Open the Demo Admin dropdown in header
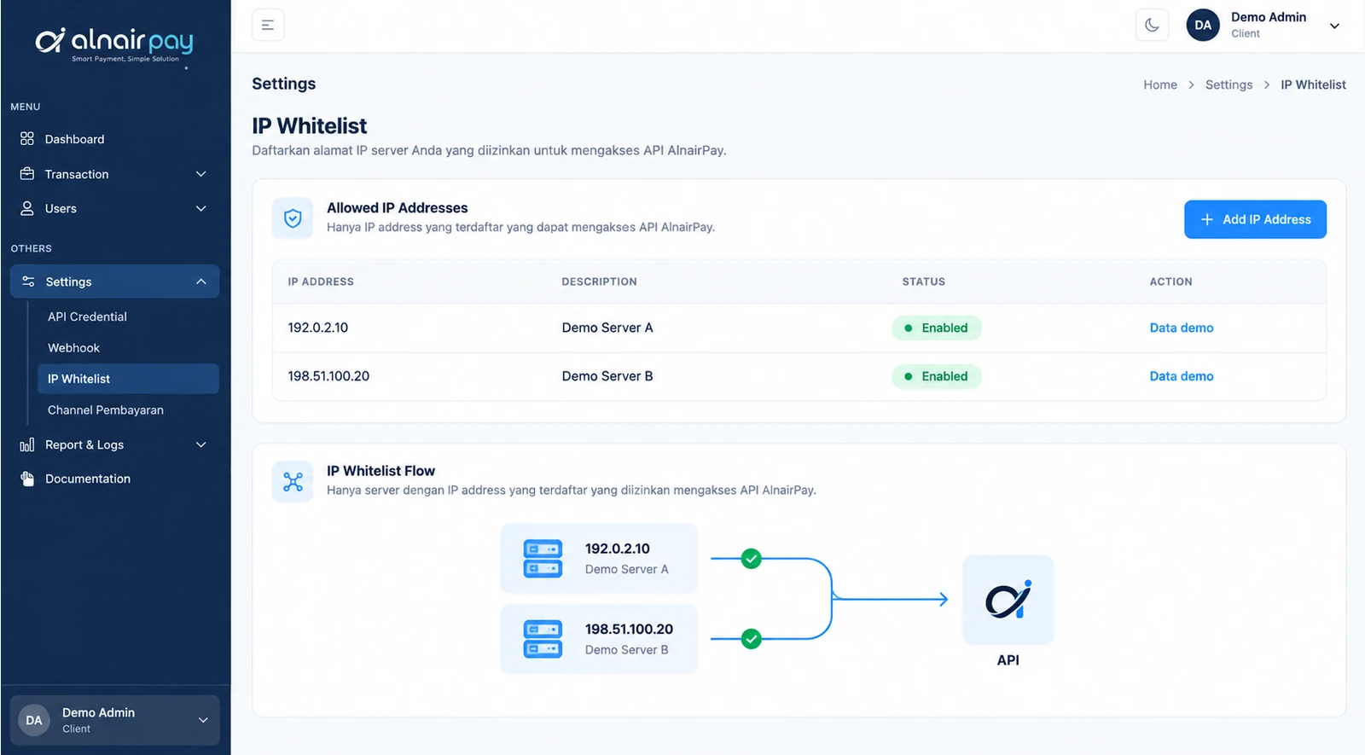 click(1334, 26)
